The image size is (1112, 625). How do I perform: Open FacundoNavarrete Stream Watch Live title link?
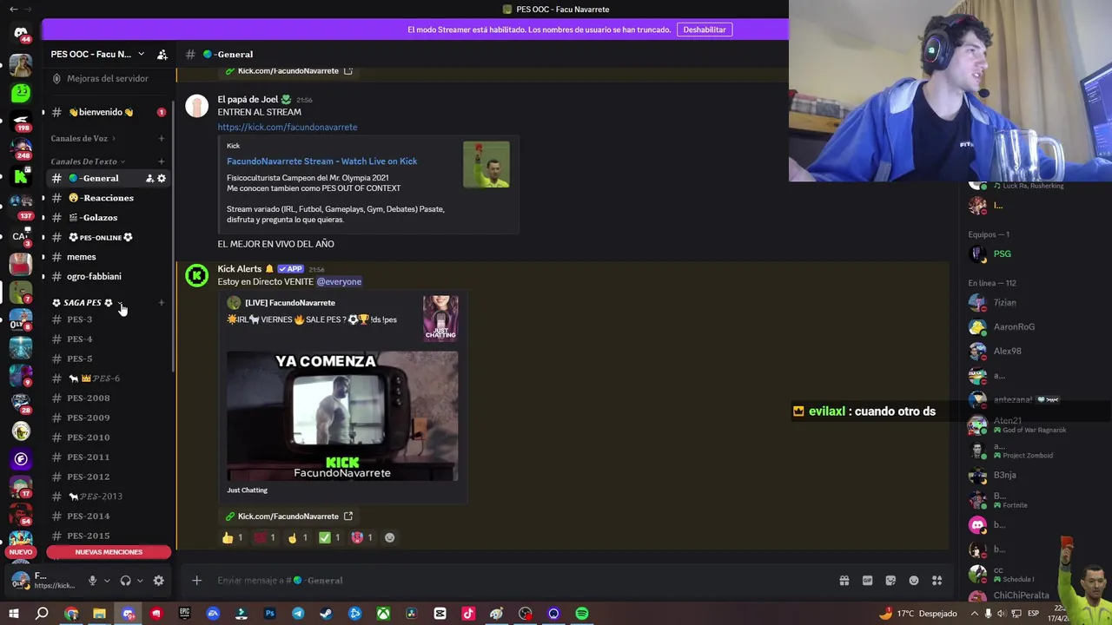pyautogui.click(x=321, y=161)
